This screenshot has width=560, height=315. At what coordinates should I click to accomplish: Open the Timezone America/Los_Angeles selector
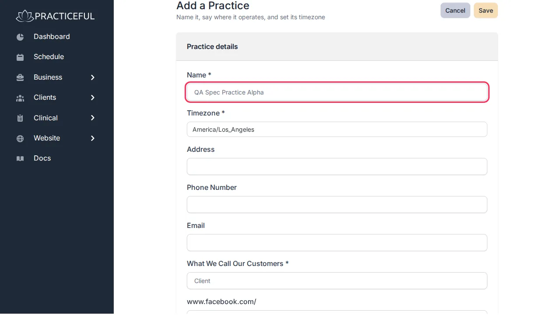coord(337,129)
